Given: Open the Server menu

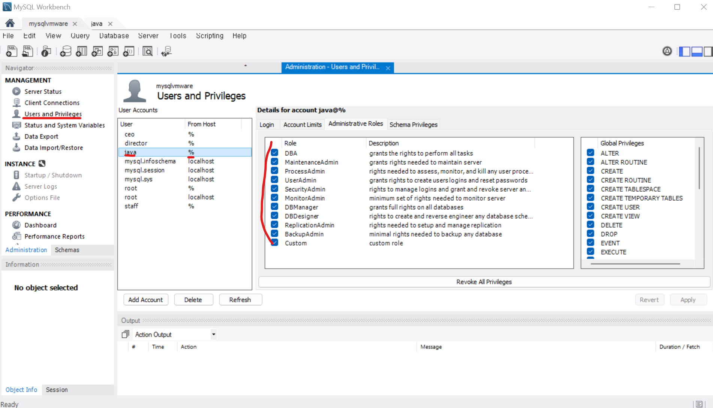Looking at the screenshot, I should pos(148,36).
